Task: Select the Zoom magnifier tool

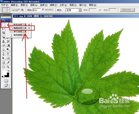Action: 8,67
